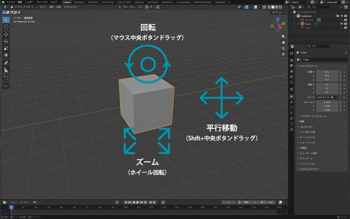Switch to the Sculpting workspace tab
The image size is (350, 219).
point(93,2)
